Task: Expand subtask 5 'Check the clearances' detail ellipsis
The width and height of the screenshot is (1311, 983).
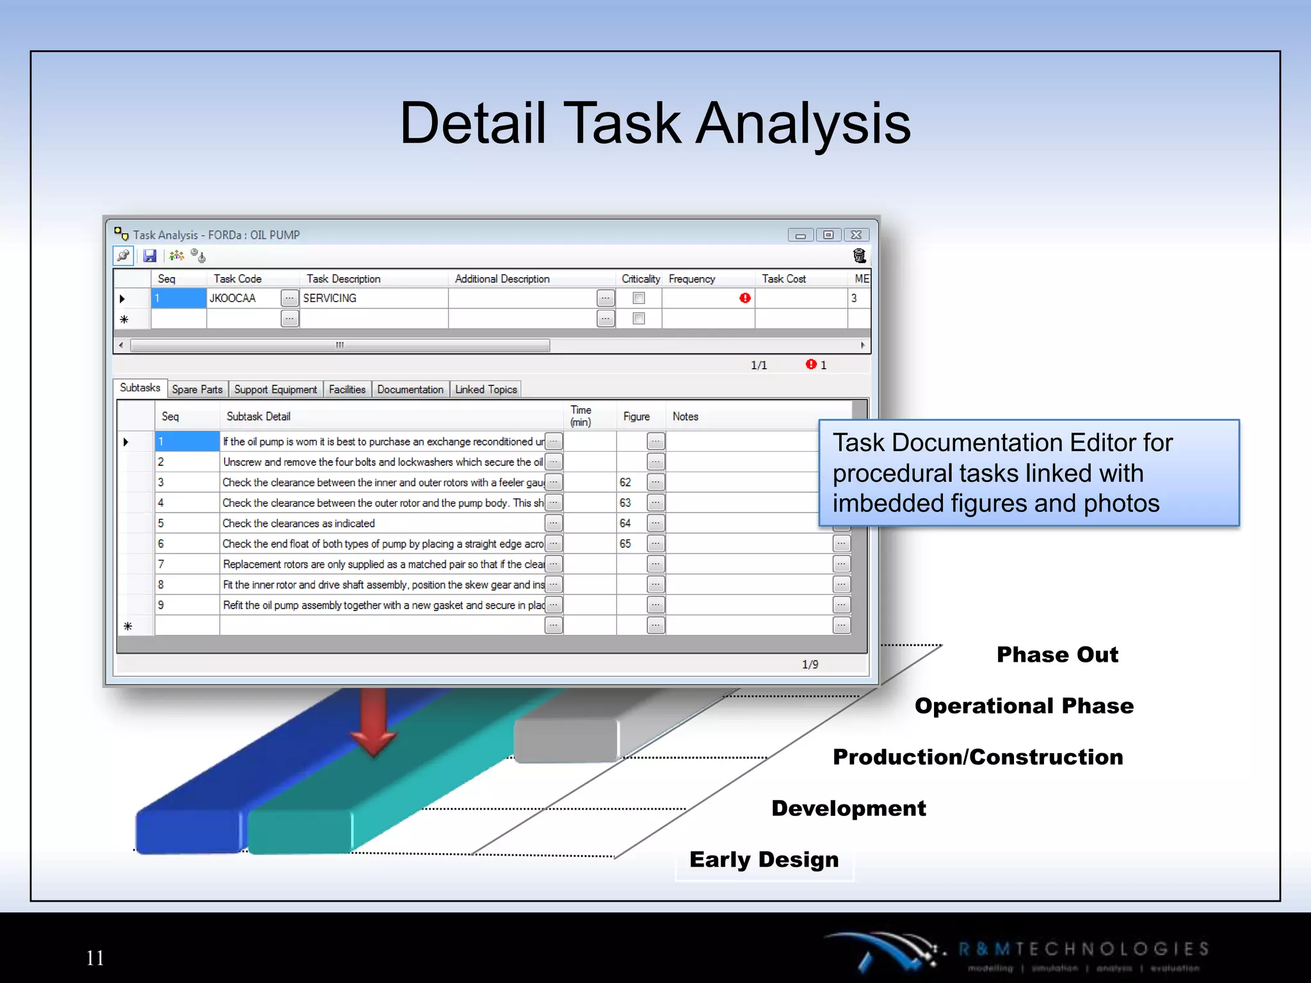Action: 554,523
